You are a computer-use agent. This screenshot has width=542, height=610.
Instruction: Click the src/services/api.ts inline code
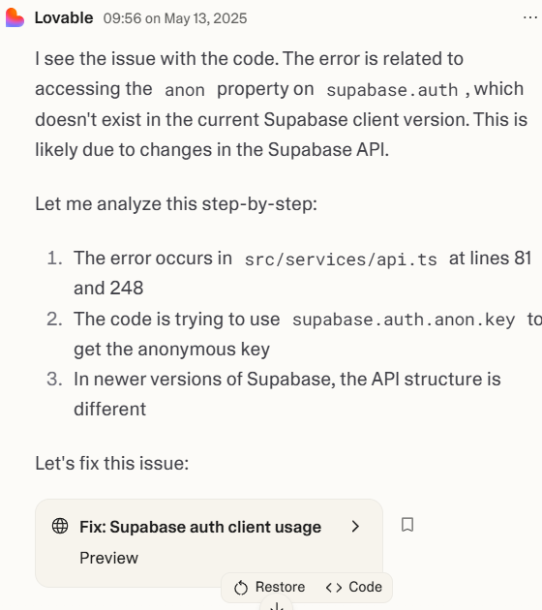coord(341,259)
